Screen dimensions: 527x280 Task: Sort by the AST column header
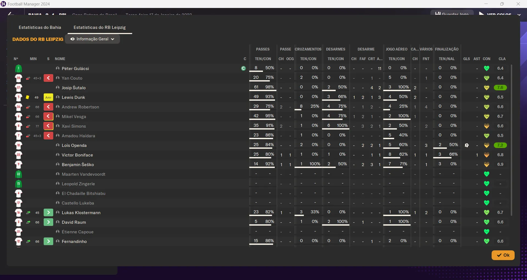(x=477, y=59)
